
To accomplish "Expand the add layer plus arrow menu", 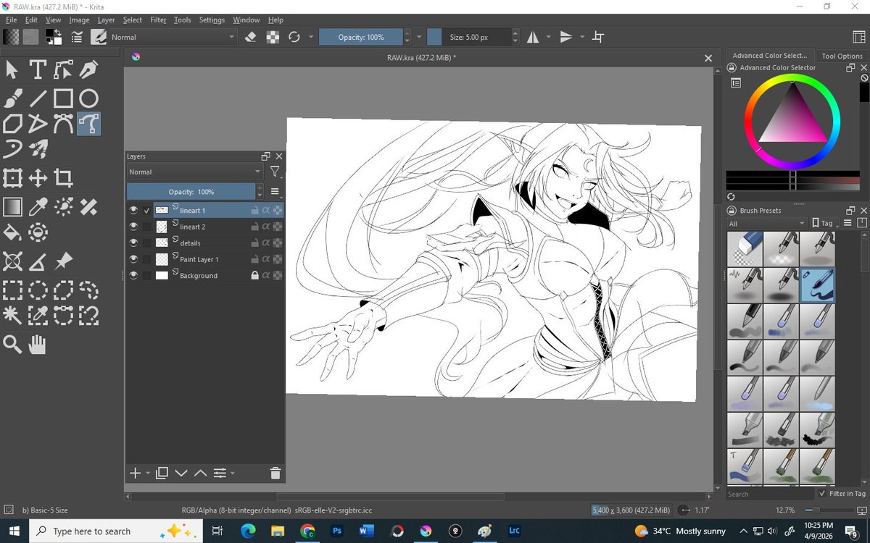I will click(x=148, y=473).
